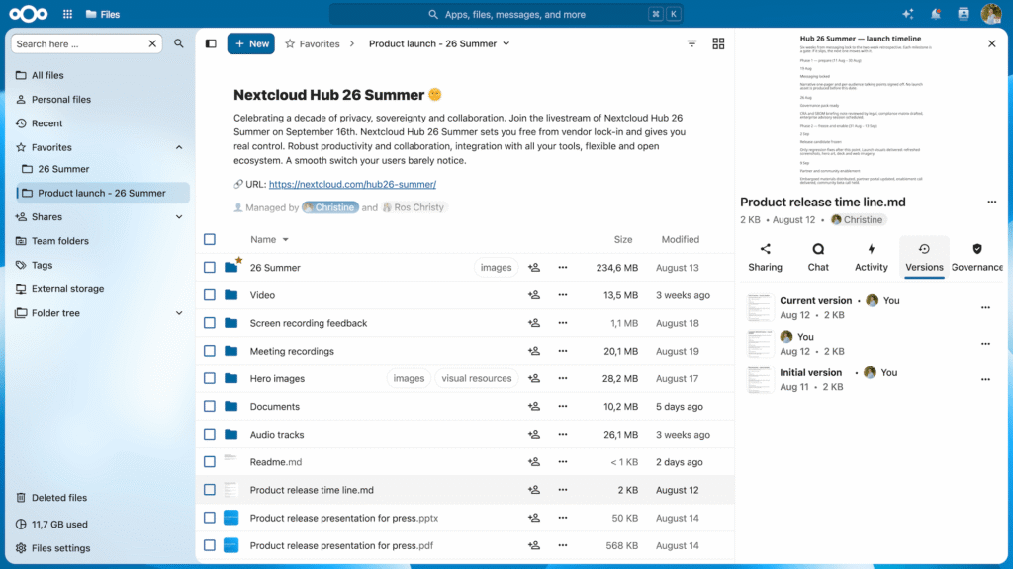
Task: Switch to grid view
Action: click(718, 43)
